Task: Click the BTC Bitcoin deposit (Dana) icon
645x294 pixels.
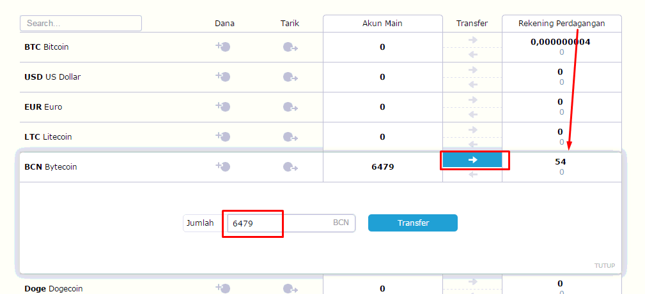Action: (x=223, y=47)
